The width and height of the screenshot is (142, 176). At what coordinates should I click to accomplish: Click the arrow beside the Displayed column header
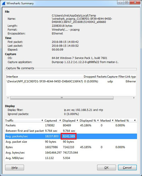pyautogui.click(x=60, y=121)
